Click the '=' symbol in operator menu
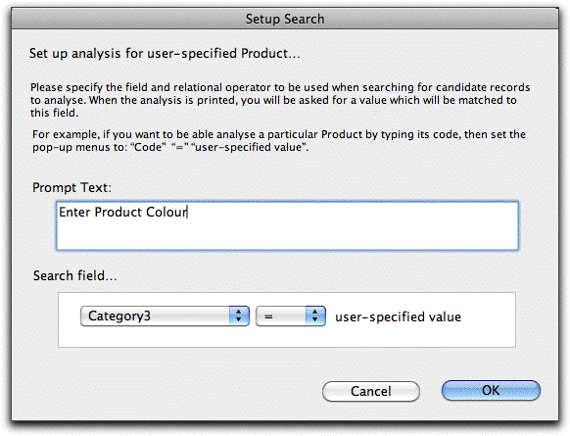 [268, 316]
